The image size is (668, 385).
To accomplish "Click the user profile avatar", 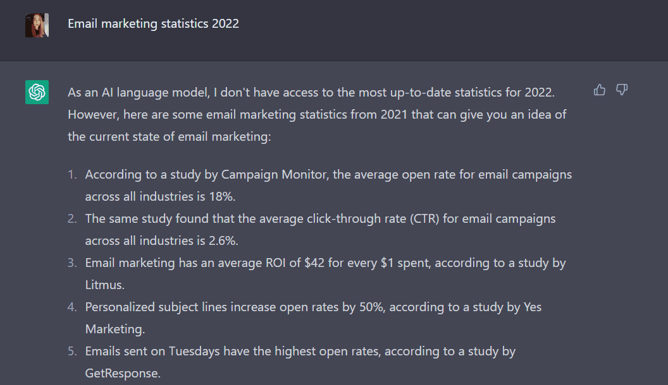I will tap(37, 25).
